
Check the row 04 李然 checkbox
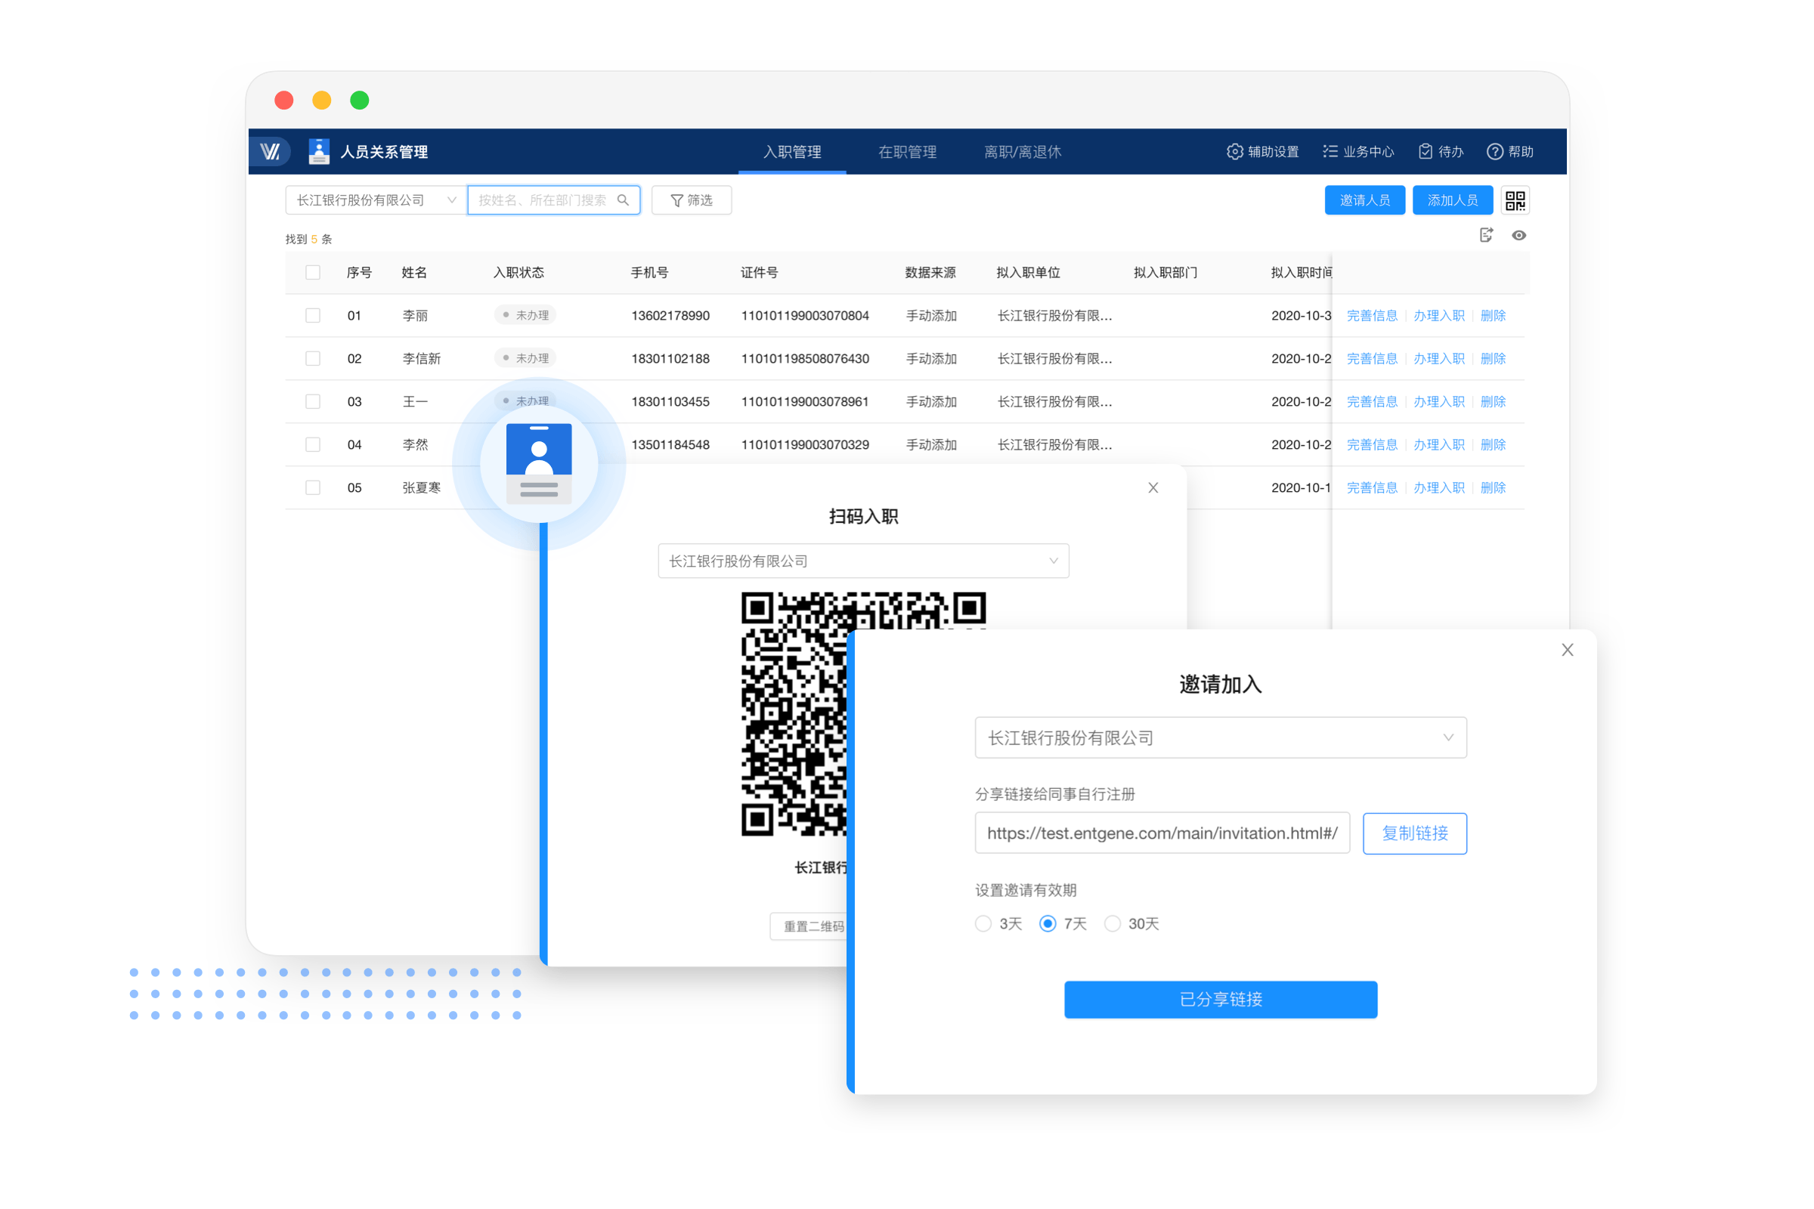pyautogui.click(x=312, y=445)
